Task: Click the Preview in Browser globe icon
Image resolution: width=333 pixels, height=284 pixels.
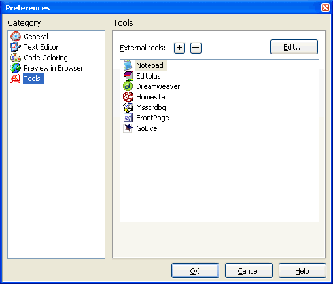Action: (x=16, y=68)
